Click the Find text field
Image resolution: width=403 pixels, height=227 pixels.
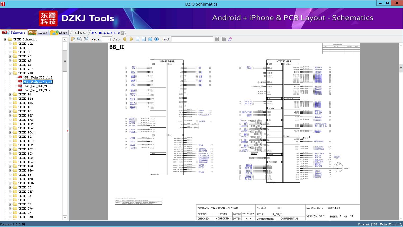click(192, 39)
